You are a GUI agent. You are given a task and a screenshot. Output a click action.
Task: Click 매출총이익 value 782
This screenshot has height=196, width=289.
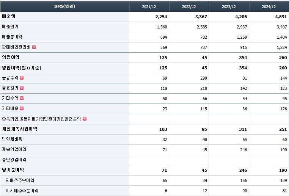pyautogui.click(x=204, y=37)
